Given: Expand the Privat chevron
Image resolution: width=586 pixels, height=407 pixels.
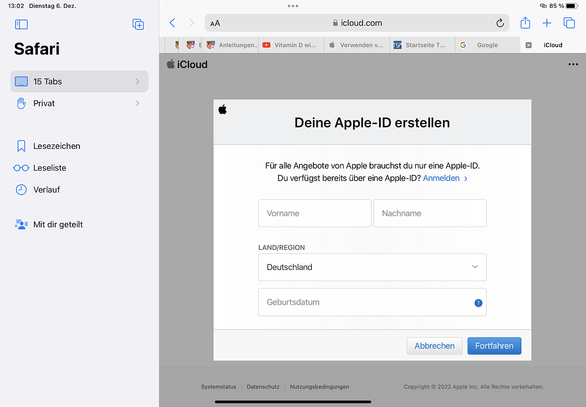Looking at the screenshot, I should point(138,103).
